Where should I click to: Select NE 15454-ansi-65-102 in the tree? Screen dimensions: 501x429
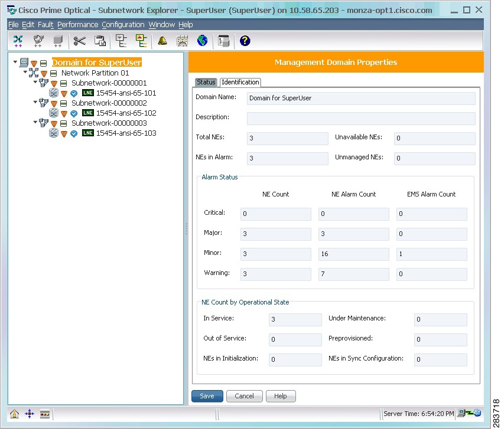coord(126,113)
